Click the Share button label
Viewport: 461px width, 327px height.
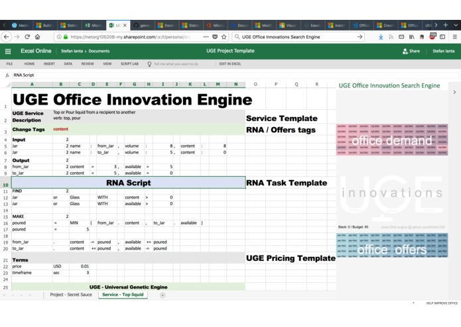tap(415, 51)
